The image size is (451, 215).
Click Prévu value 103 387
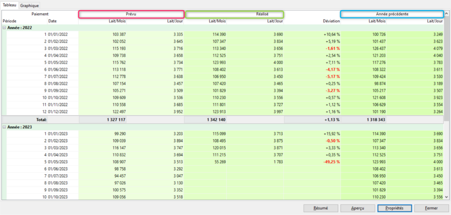119,34
